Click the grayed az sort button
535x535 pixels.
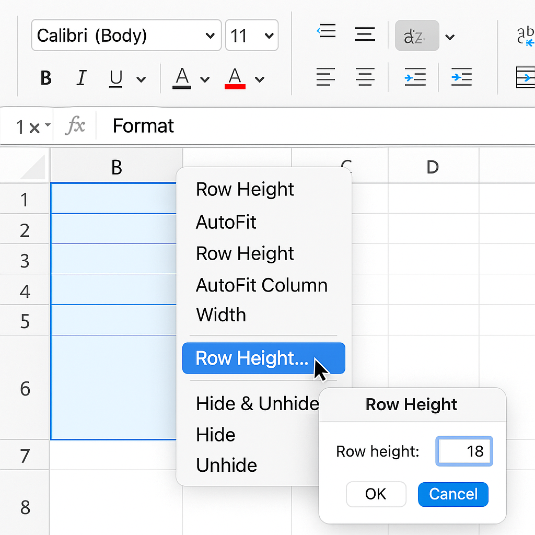click(x=416, y=36)
